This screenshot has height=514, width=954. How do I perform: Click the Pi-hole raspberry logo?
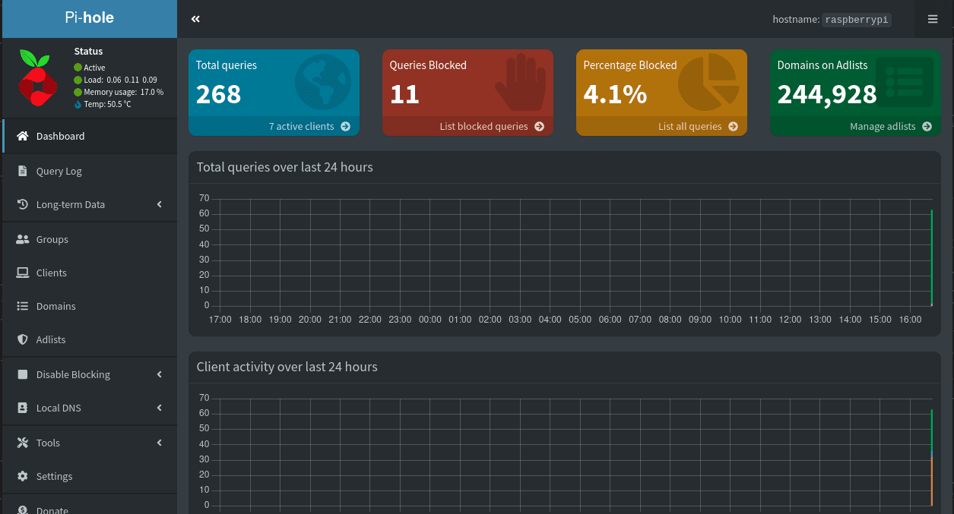(x=38, y=77)
